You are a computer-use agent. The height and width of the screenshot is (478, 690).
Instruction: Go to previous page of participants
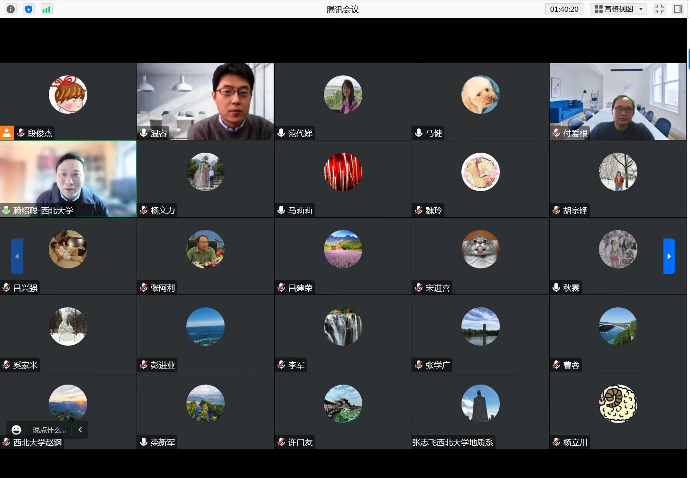click(17, 256)
